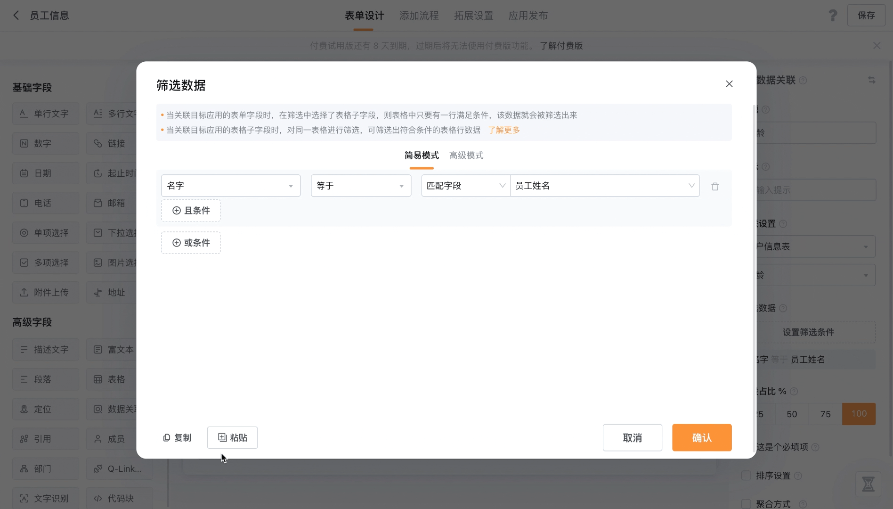Open the 等于 operator dropdown
893x509 pixels.
[x=361, y=186]
